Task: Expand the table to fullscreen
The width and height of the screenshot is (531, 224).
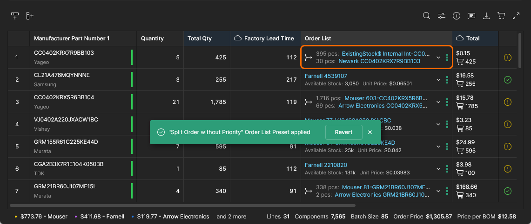Action: click(x=516, y=16)
